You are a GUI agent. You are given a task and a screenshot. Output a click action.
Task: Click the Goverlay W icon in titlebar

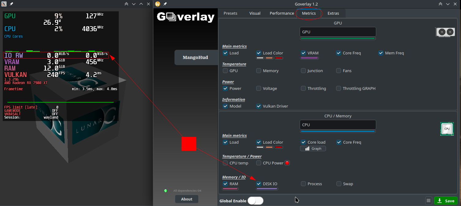(x=158, y=4)
